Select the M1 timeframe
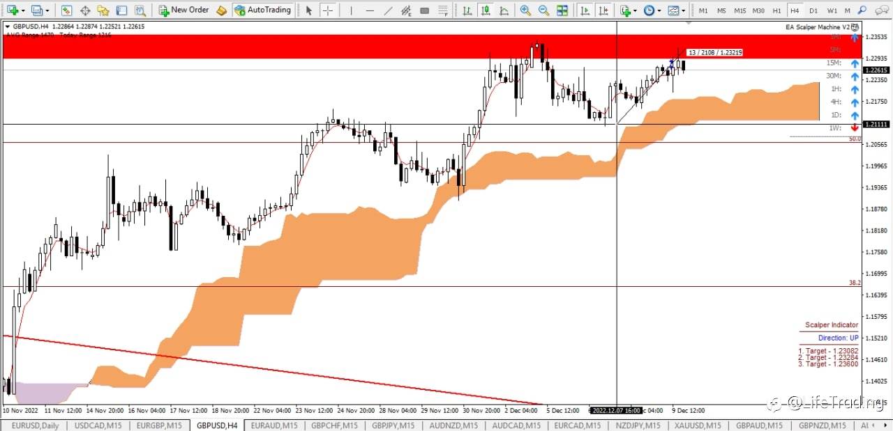Viewport: 893px width, 431px height. tap(703, 10)
